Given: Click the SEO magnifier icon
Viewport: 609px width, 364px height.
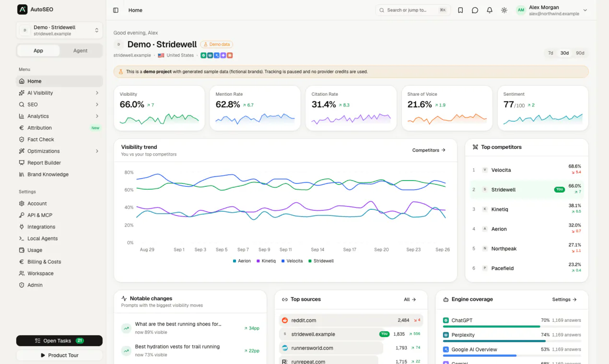Looking at the screenshot, I should [22, 104].
